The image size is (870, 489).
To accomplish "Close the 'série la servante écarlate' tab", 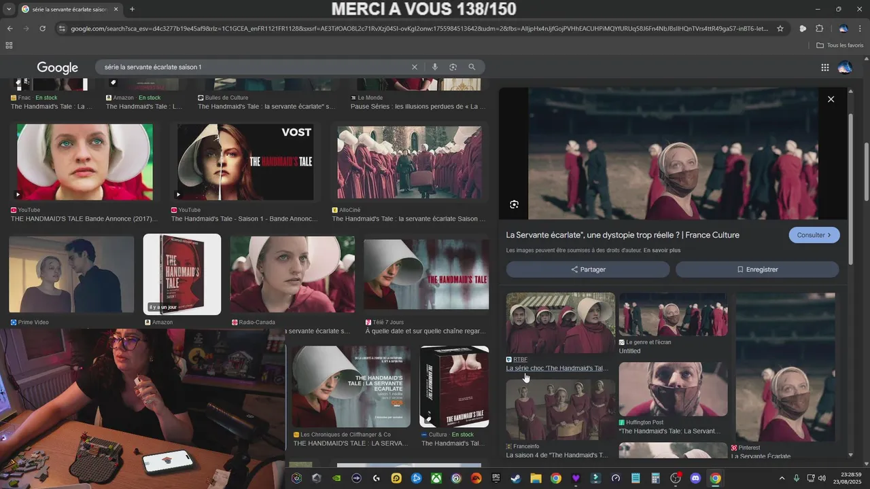I will pos(116,10).
